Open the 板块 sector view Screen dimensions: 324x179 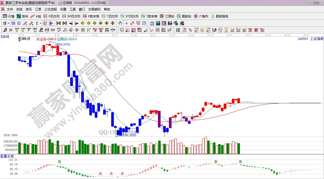(x=22, y=16)
